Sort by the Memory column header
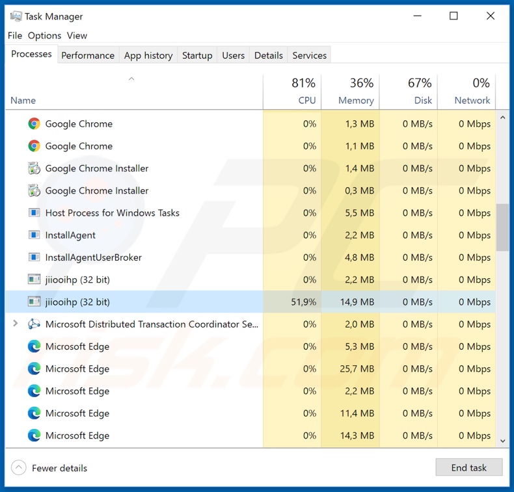514x492 pixels. (351, 92)
